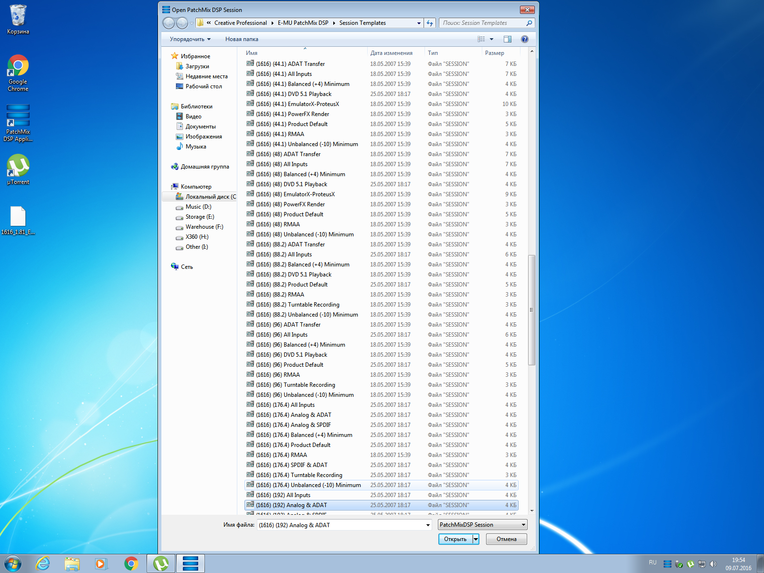This screenshot has width=764, height=573.
Task: Open the file name combo box dropdown
Action: coord(428,525)
